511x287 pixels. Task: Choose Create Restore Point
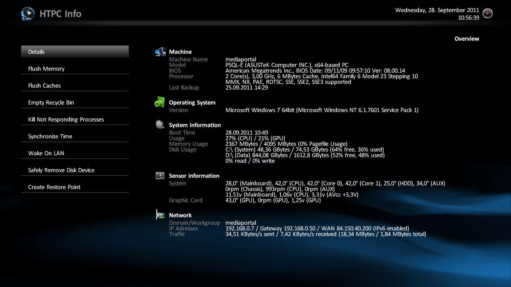click(75, 187)
